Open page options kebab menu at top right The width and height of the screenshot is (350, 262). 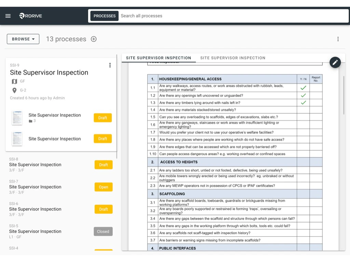[338, 39]
